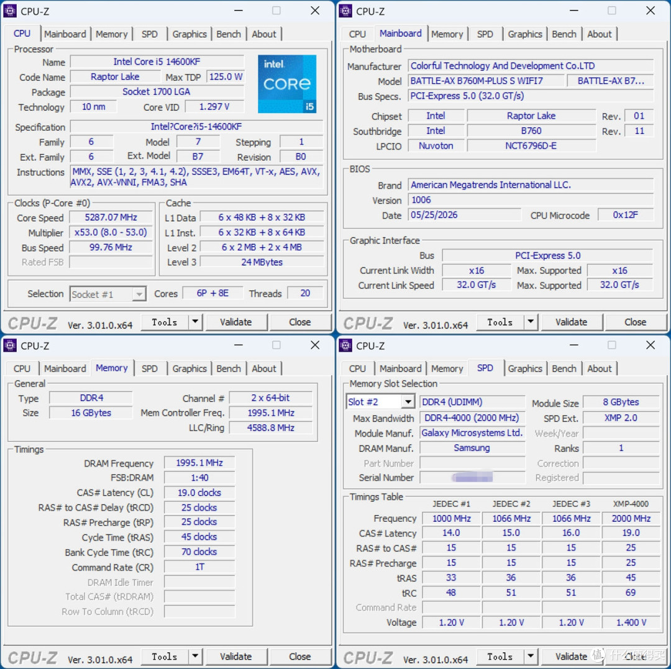Open the Bench tab in SPD window

564,368
